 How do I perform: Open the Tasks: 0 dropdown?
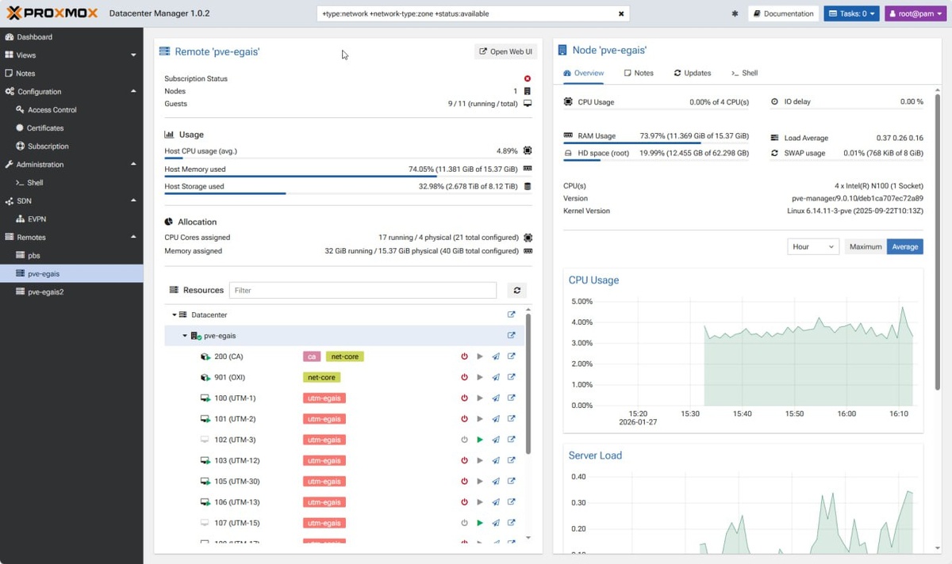851,13
